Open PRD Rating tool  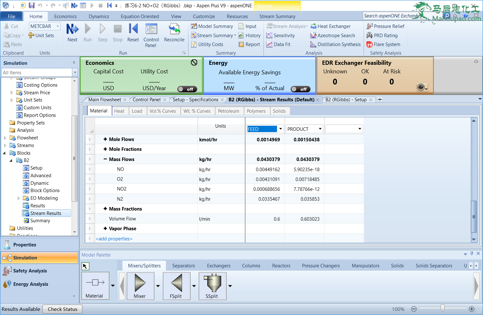click(382, 36)
